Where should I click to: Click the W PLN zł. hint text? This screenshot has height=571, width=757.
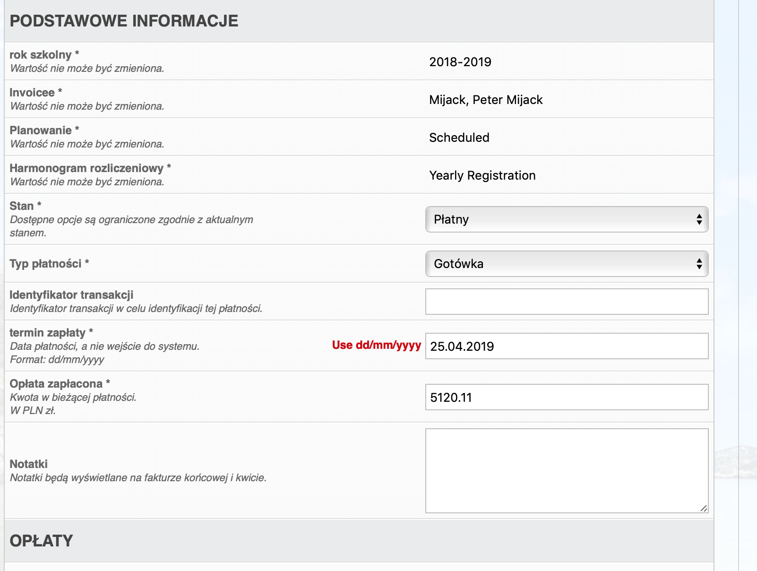click(33, 411)
